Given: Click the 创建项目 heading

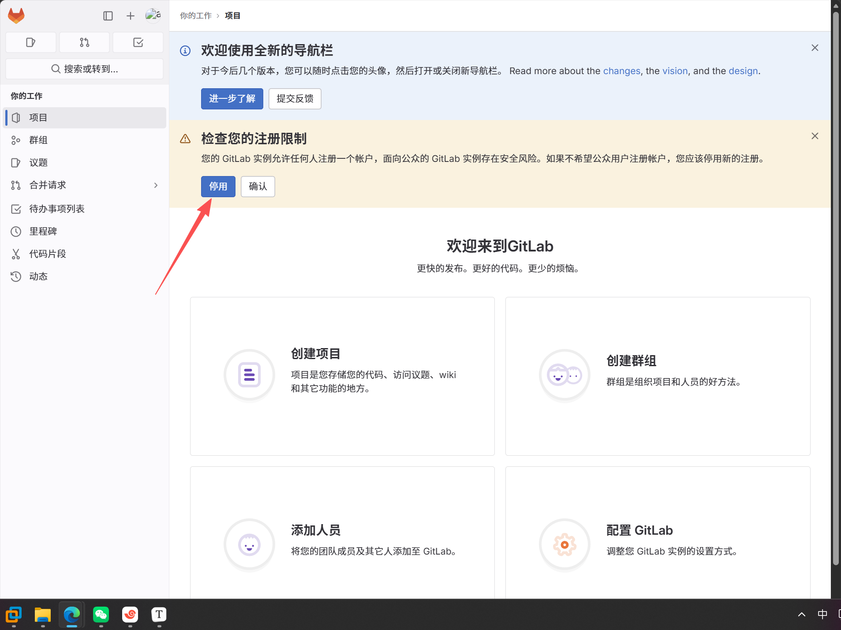Looking at the screenshot, I should click(x=316, y=354).
